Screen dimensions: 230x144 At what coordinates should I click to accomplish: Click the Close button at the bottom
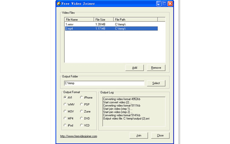point(160,136)
